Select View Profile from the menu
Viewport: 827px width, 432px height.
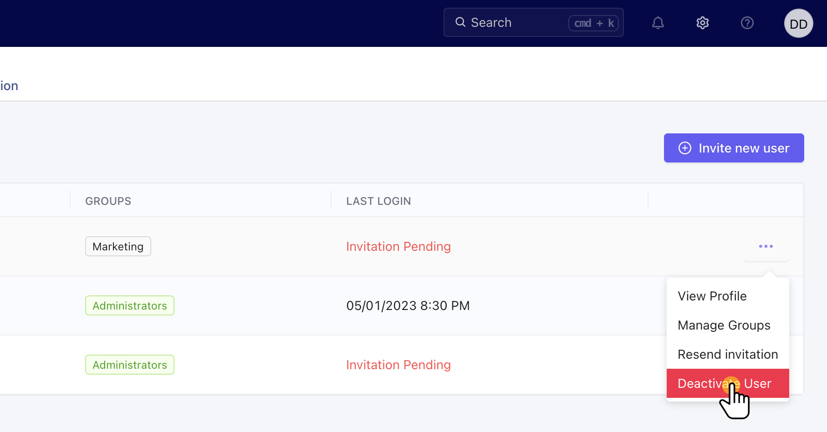[x=712, y=296]
